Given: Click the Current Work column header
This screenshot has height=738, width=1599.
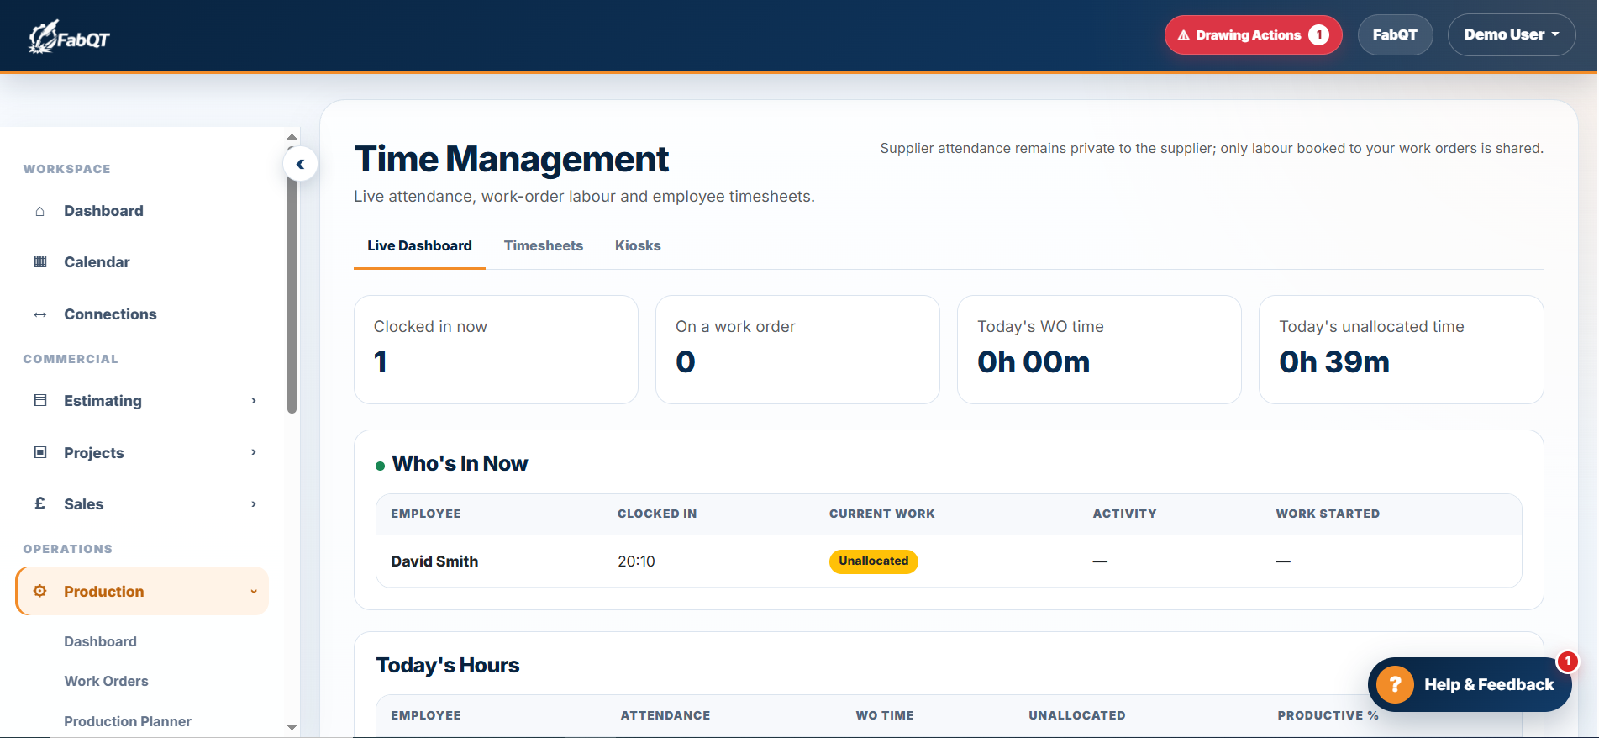Looking at the screenshot, I should coord(881,514).
